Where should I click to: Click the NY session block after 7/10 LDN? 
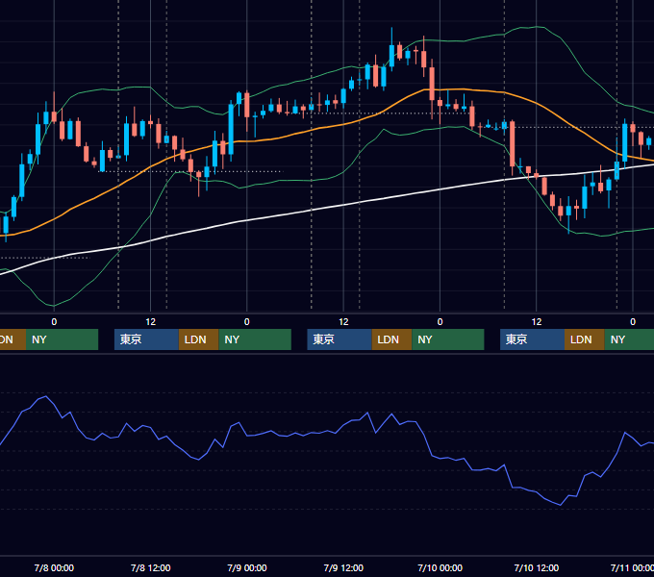[629, 339]
